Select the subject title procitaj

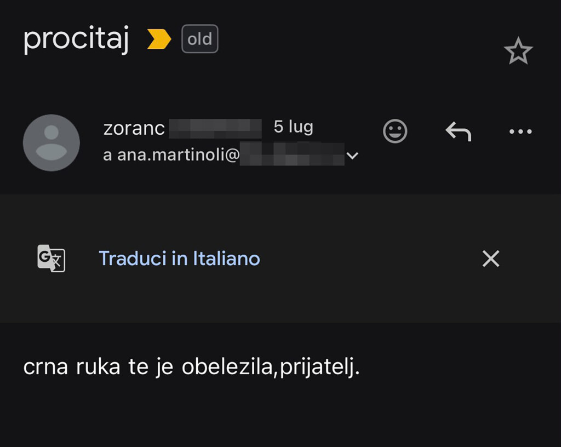tap(76, 39)
